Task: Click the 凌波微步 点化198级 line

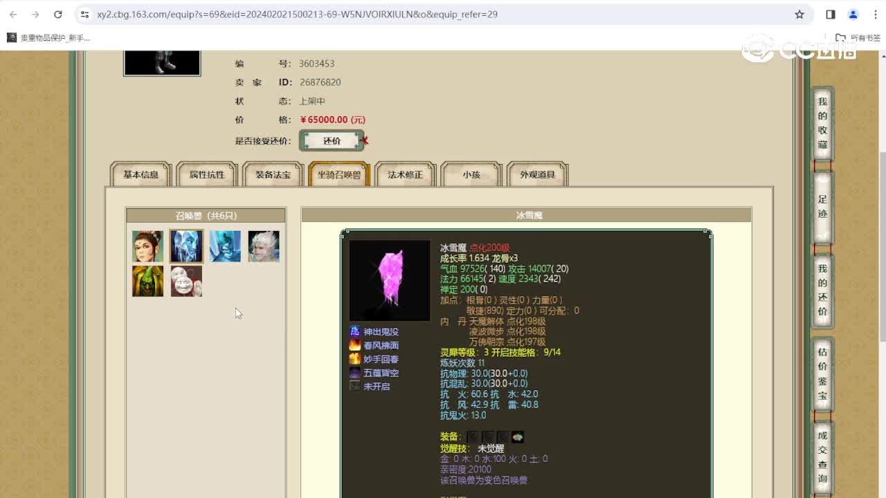Action: 507,331
